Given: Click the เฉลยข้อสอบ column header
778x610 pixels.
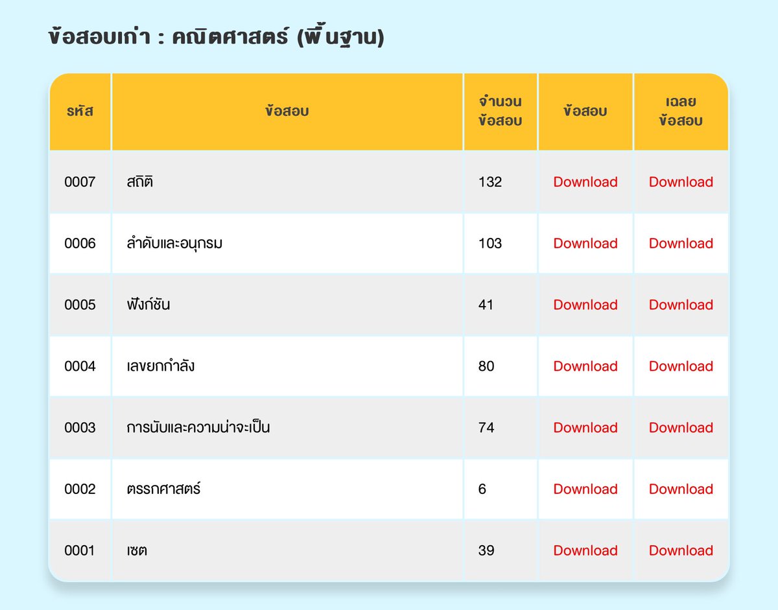Looking at the screenshot, I should (681, 111).
